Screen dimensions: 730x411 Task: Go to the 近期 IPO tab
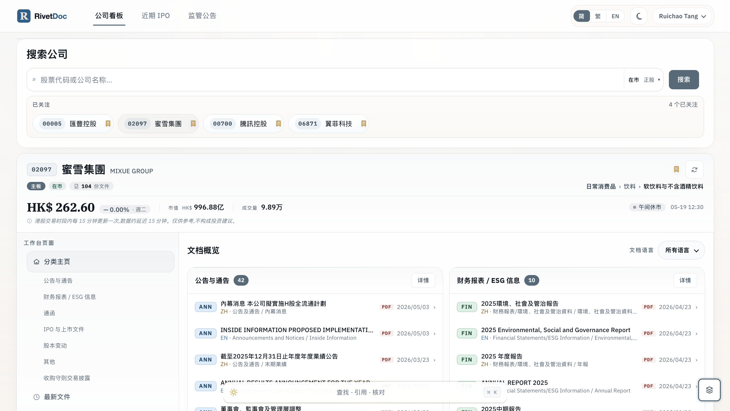(x=155, y=15)
